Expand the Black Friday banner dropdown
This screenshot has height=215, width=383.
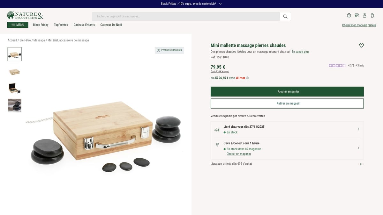(221, 4)
